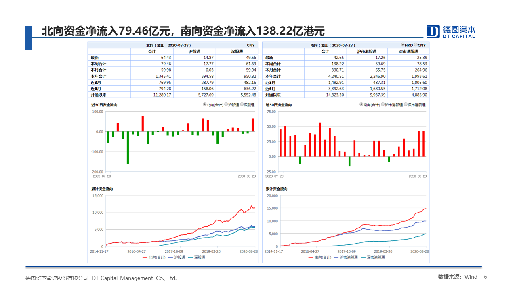Viewport: 517px width, 290px height.
Task: Select the HKD currency radio button
Action: point(403,45)
